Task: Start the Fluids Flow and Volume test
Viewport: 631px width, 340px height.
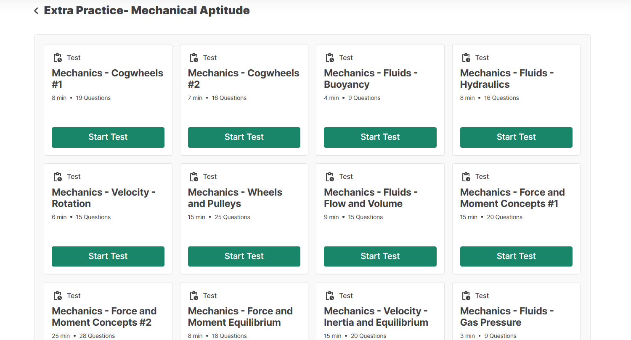Action: (380, 256)
